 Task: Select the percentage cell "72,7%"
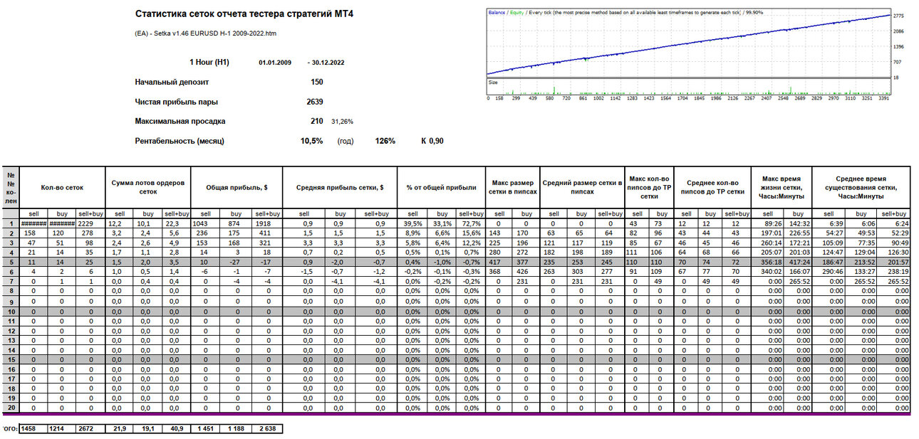tap(470, 223)
